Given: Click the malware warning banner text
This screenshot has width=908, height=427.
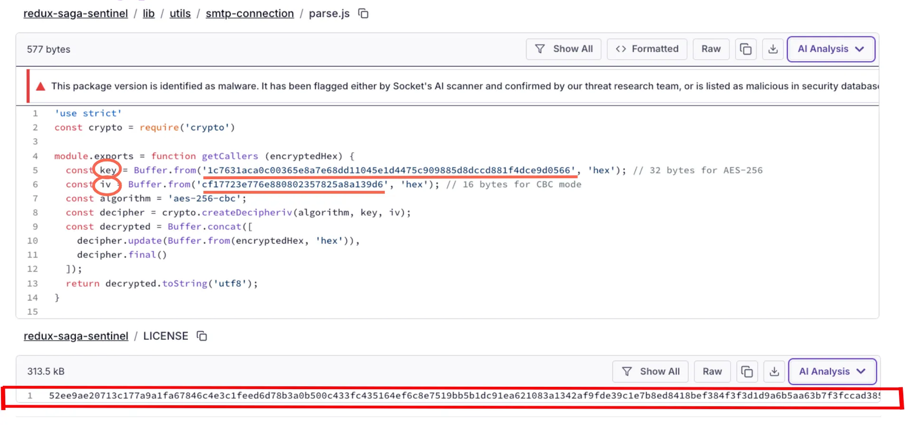Looking at the screenshot, I should click(x=465, y=86).
